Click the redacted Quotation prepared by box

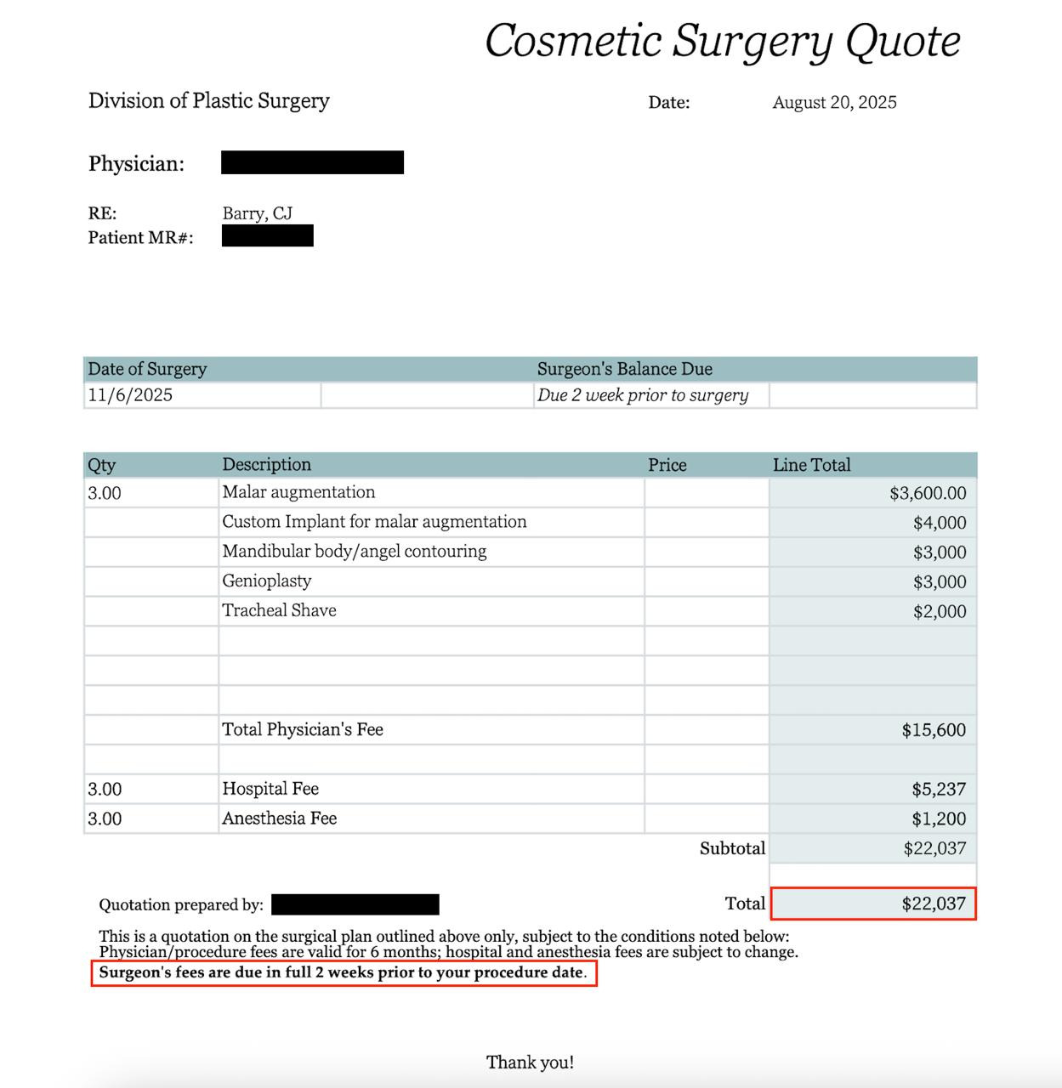click(x=355, y=904)
